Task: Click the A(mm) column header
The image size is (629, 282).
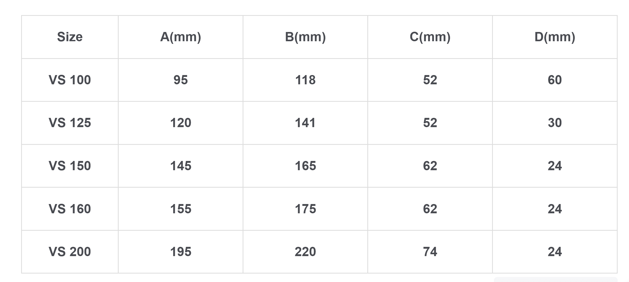Action: click(x=181, y=37)
